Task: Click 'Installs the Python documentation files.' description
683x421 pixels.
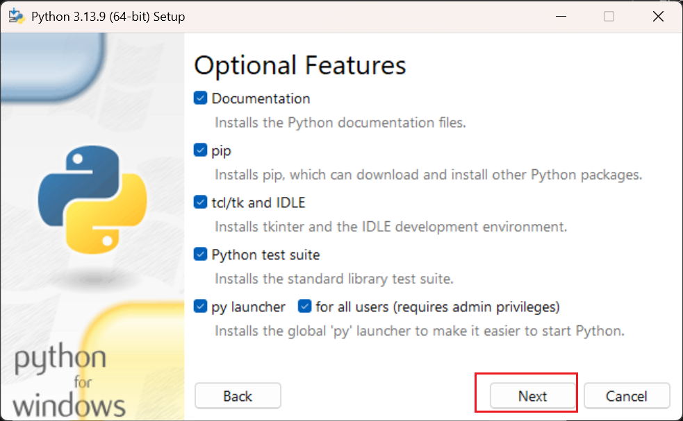Action: coord(340,123)
